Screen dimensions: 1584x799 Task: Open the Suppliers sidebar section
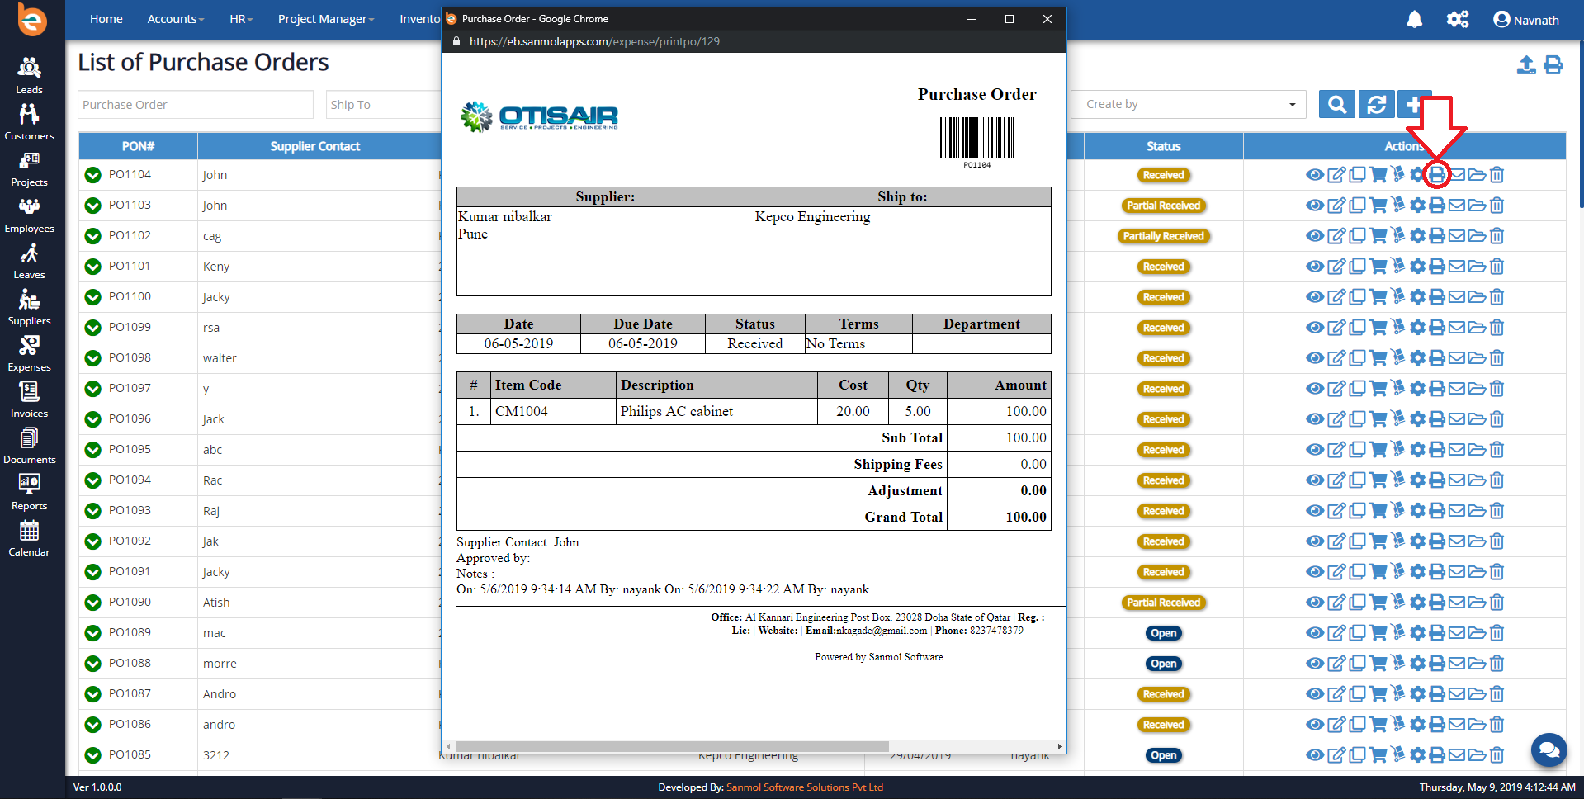click(x=29, y=307)
